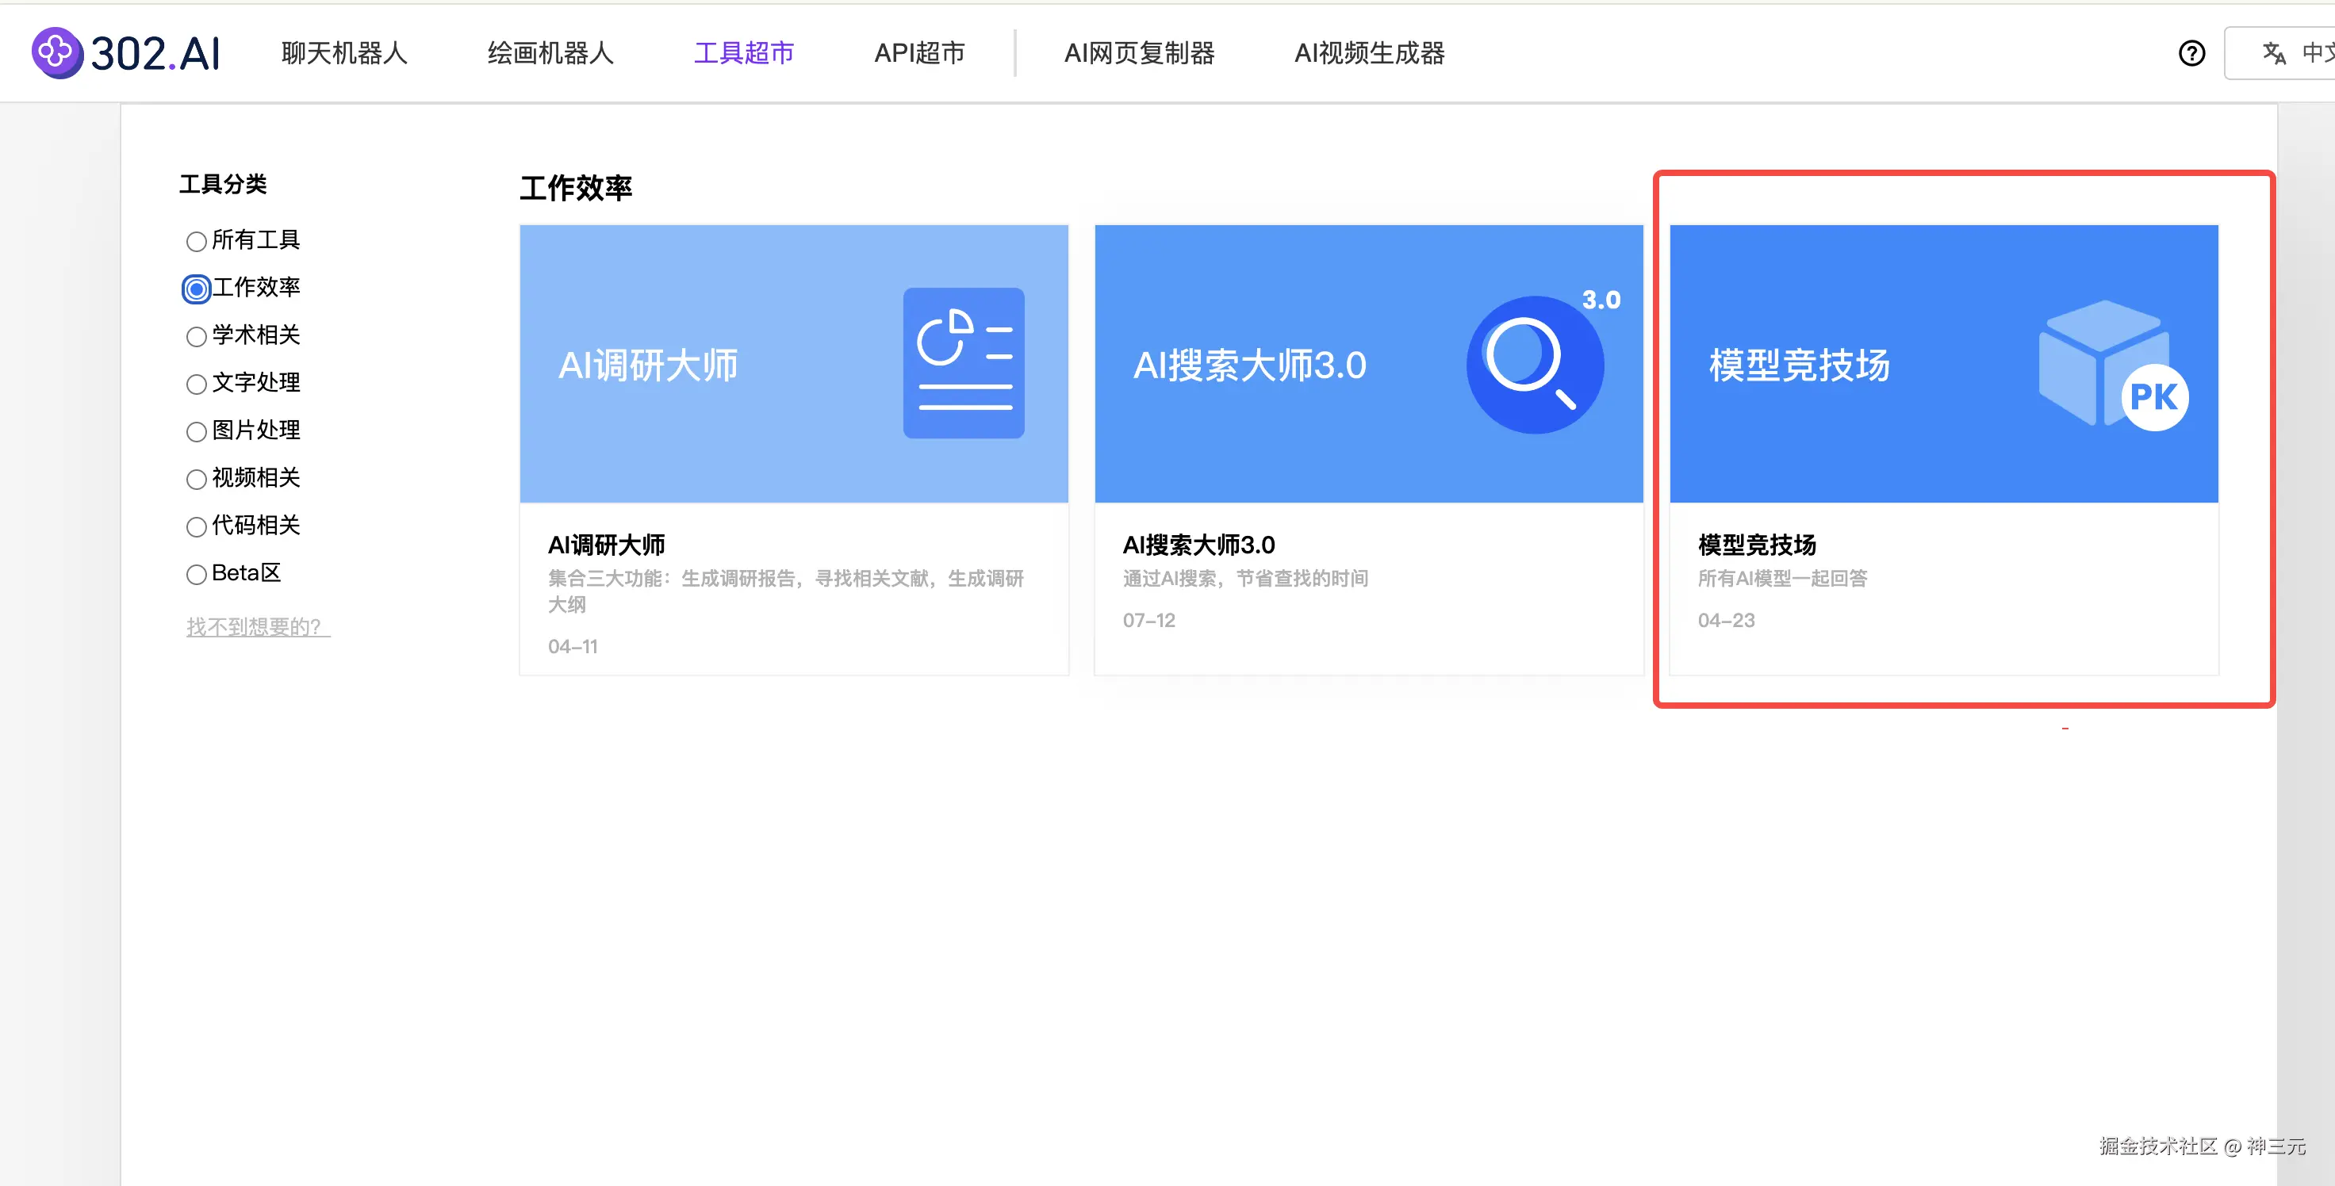Go to the 聊天机器人 nav item
This screenshot has height=1186, width=2335.
pos(344,53)
